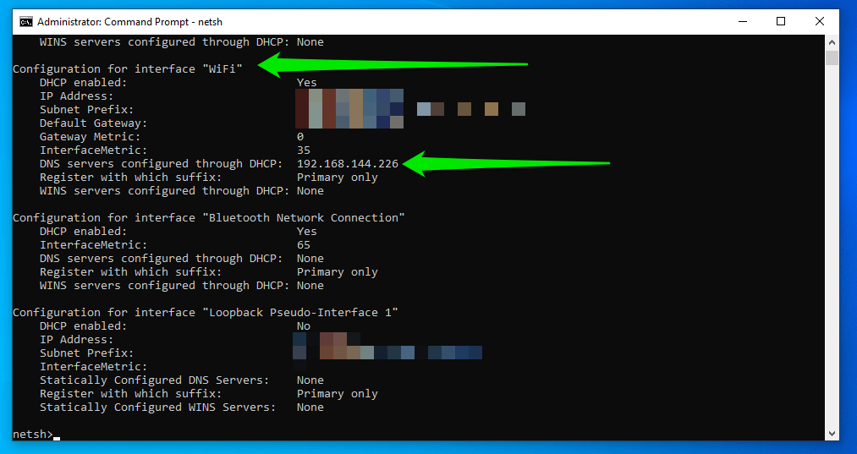
Task: Click Bluetooth InterfaceMetric value 65
Action: pos(304,245)
